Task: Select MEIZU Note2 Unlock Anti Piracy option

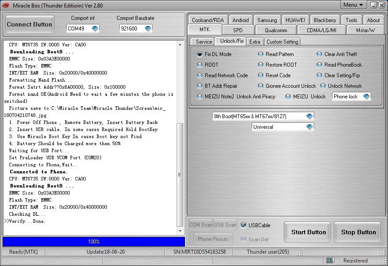Action: 200,97
